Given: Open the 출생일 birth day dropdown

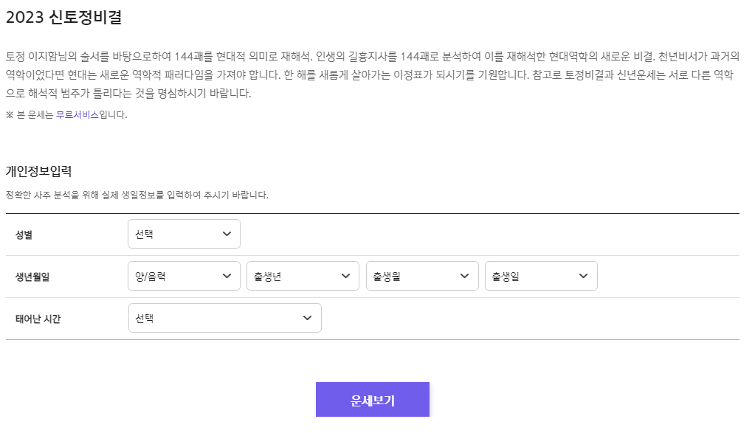Looking at the screenshot, I should tap(541, 275).
